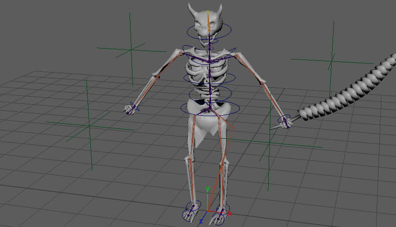Select the wrist control on the empty hand
Screen dimensions: 396x227
tap(135, 107)
